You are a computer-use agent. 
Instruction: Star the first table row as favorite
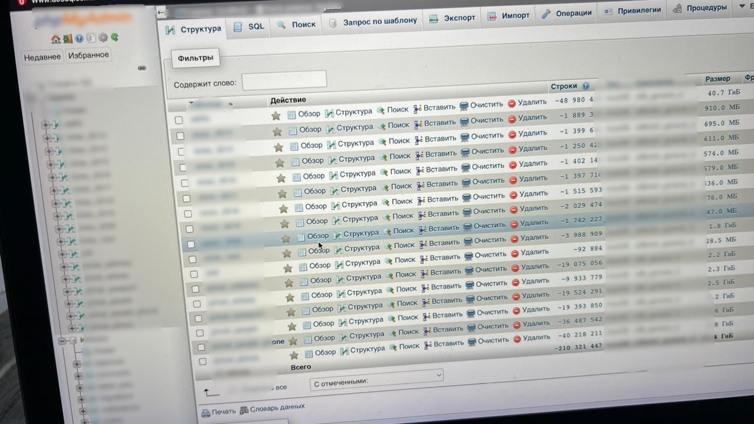point(276,116)
